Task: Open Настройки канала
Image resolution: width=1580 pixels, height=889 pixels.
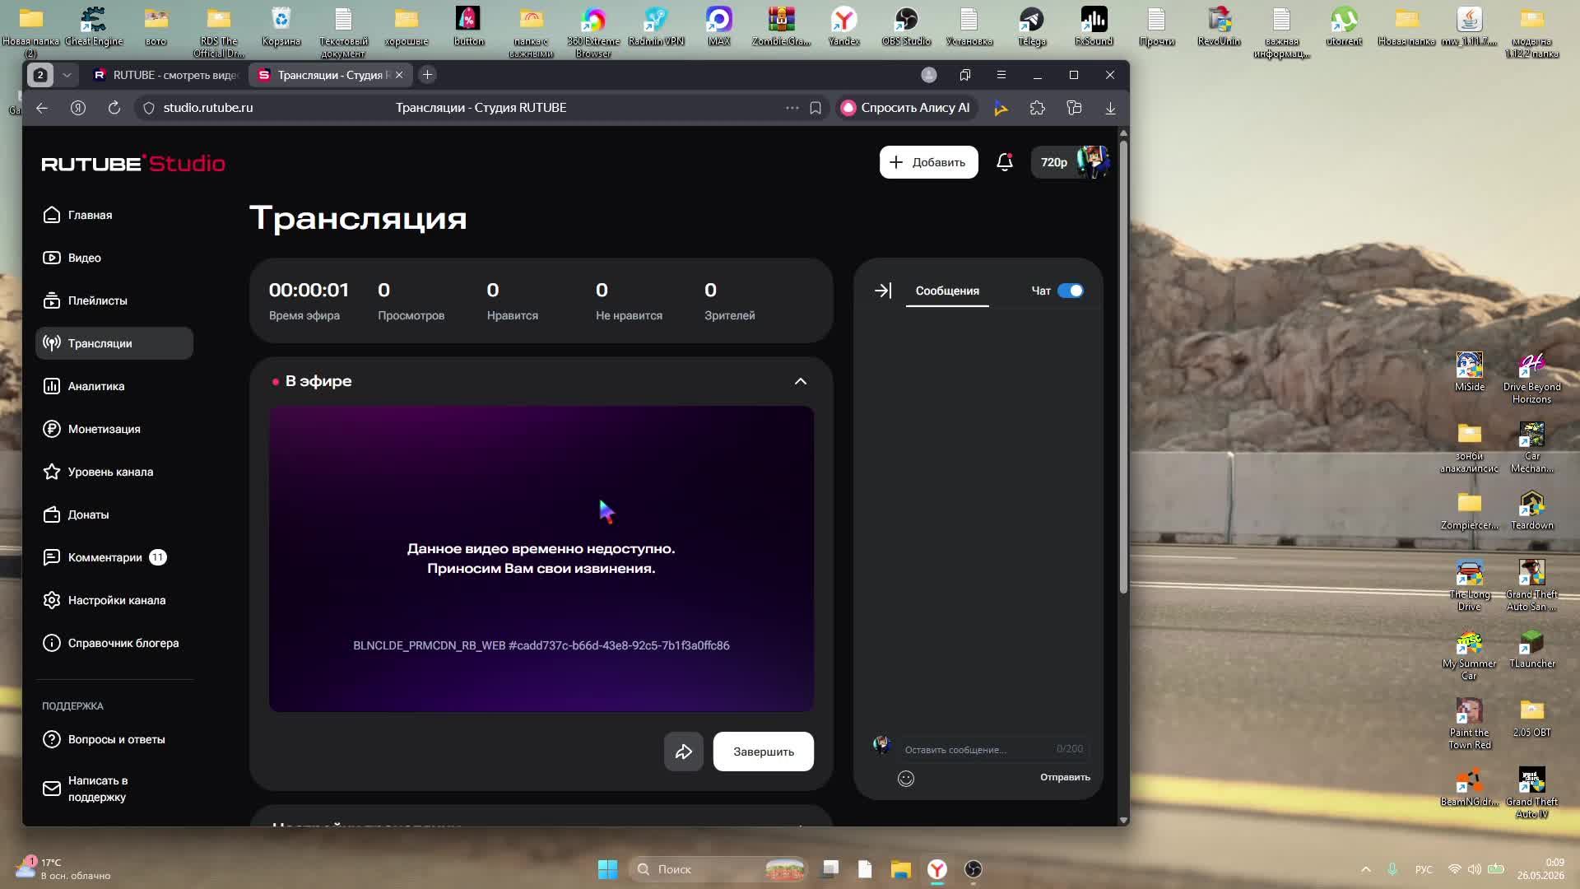Action: pyautogui.click(x=105, y=600)
